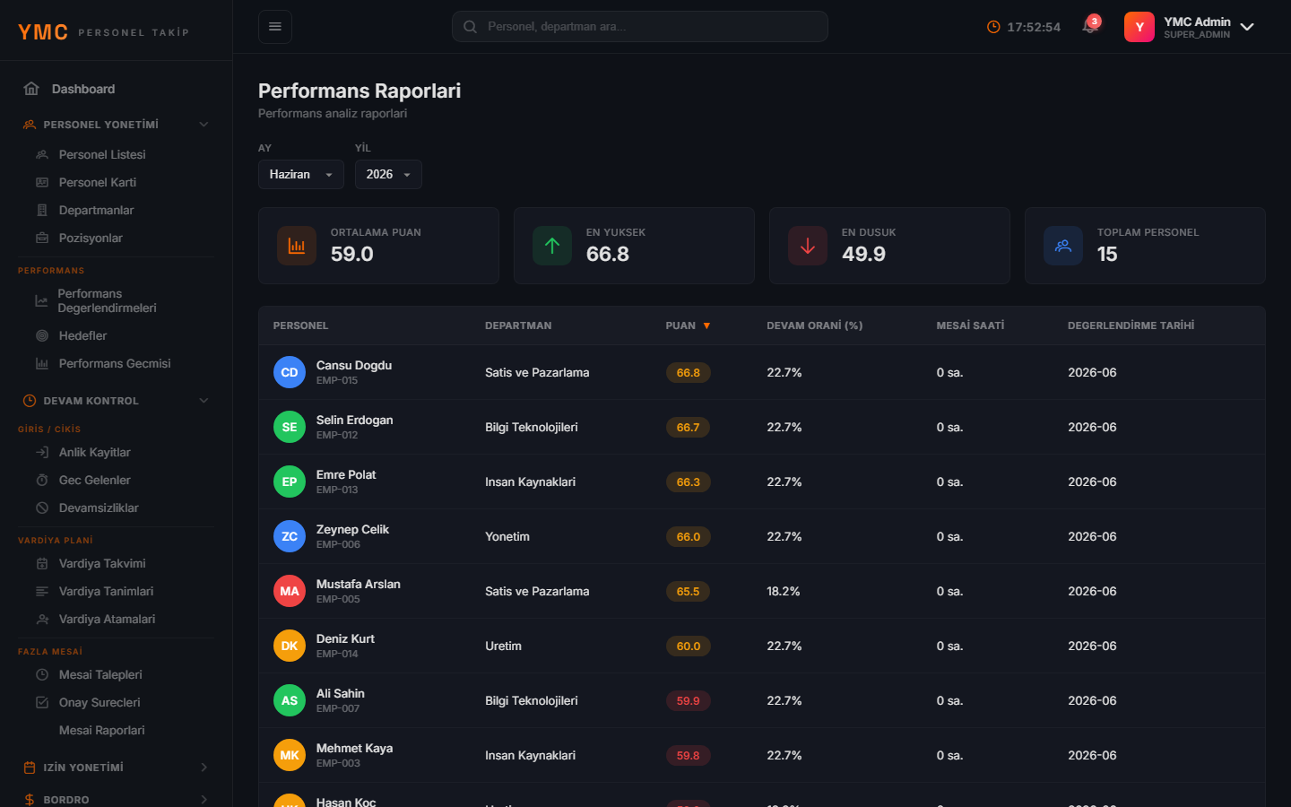This screenshot has height=807, width=1291.
Task: Open the Personel Listesi page
Action: (x=102, y=154)
